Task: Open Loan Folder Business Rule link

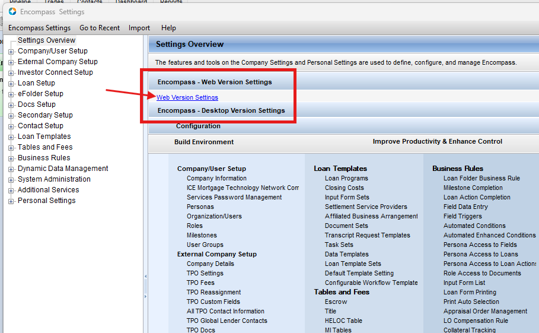Action: pyautogui.click(x=481, y=178)
